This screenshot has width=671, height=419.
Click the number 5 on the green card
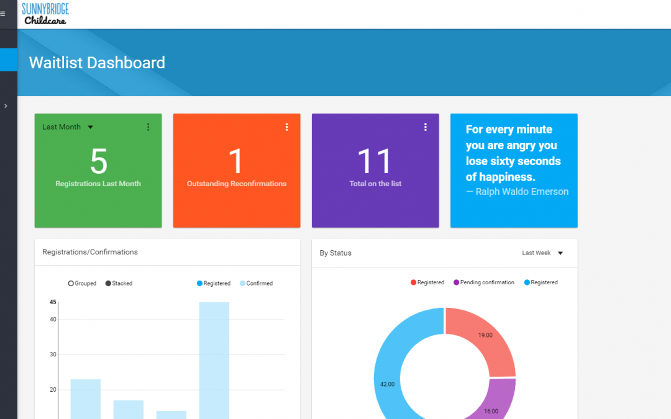pos(98,161)
